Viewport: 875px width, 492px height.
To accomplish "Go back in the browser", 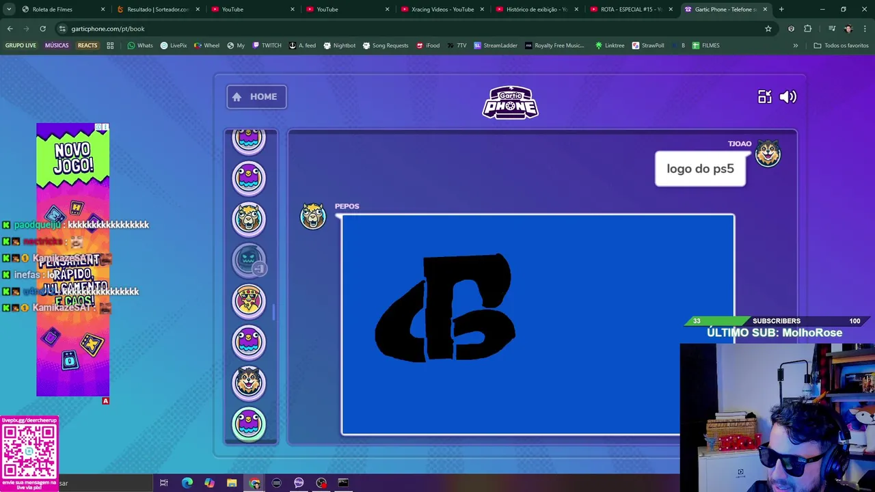I will pos(10,29).
